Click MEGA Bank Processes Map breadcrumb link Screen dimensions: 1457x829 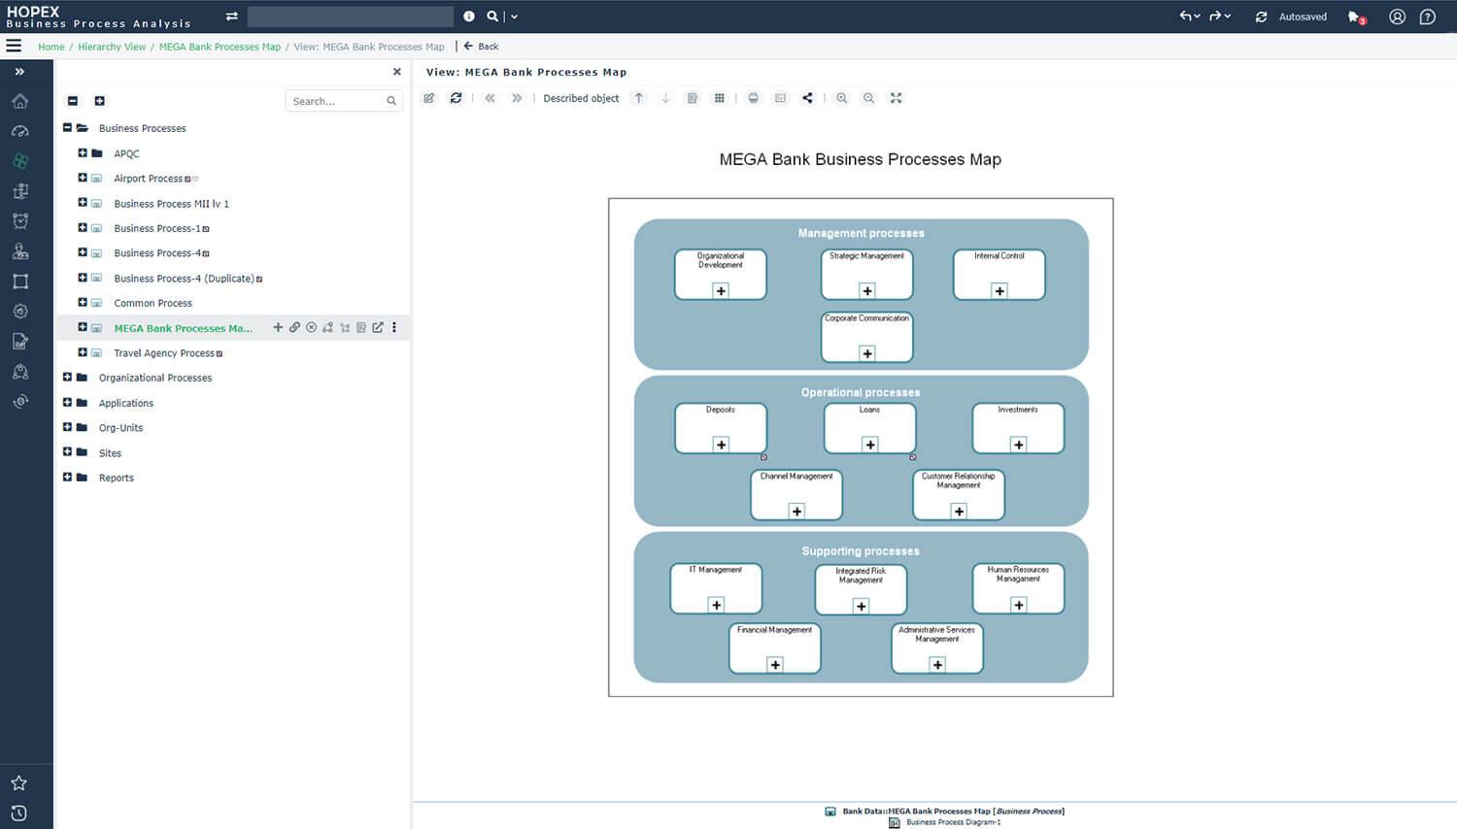(220, 47)
